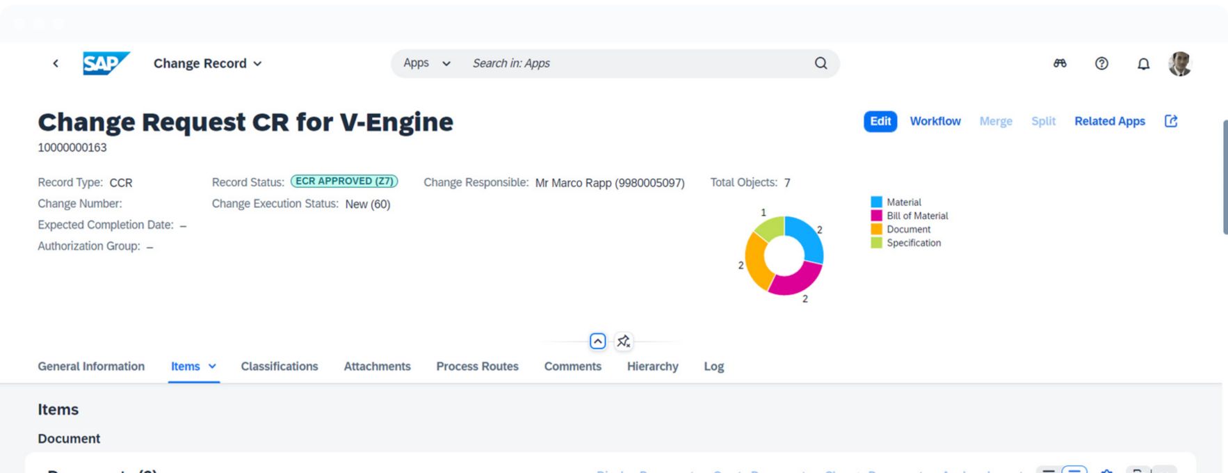This screenshot has width=1228, height=473.
Task: Click the SAP logo
Action: (106, 63)
